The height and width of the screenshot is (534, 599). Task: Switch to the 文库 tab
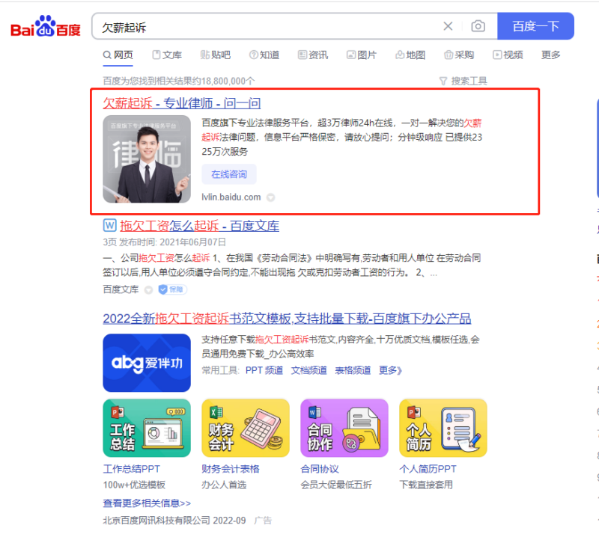tap(167, 55)
